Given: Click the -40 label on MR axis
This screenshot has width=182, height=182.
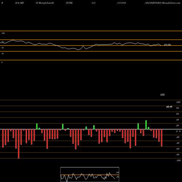Looking at the screenshot, I should 178,143.
